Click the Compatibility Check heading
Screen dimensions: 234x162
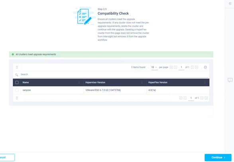(113, 14)
